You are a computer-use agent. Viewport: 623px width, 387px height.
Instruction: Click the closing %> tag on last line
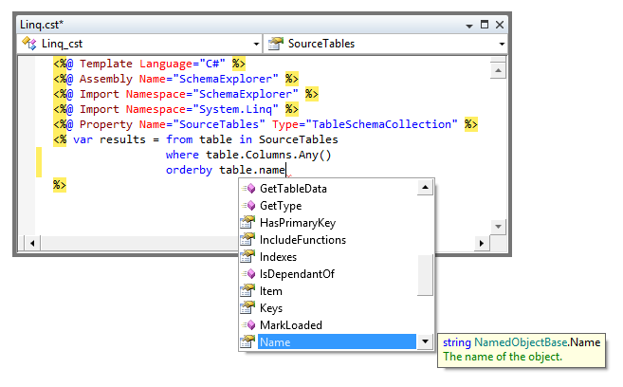point(60,185)
